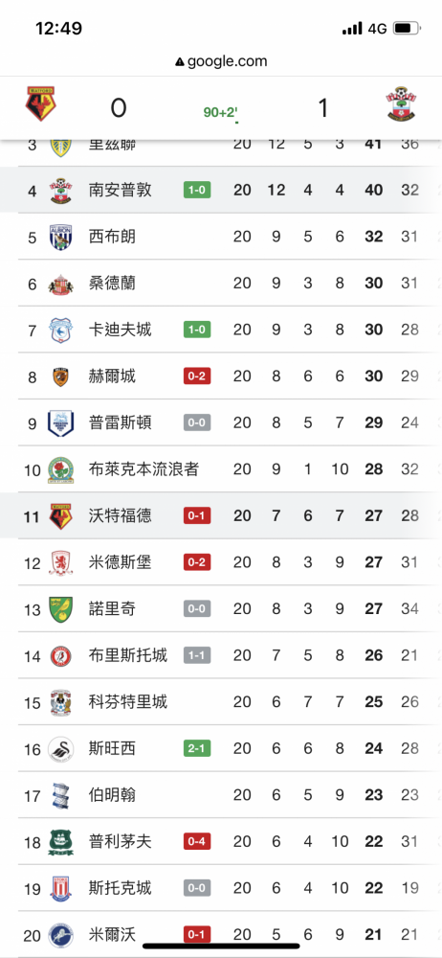Open the 布萊克本流浪者 team row

click(x=221, y=469)
